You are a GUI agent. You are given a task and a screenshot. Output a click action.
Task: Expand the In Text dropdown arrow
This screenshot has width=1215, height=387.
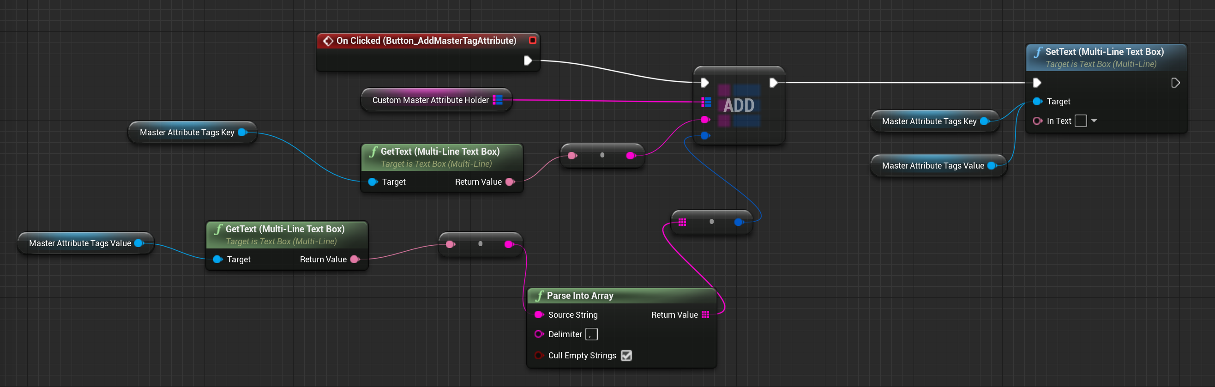pyautogui.click(x=1094, y=121)
